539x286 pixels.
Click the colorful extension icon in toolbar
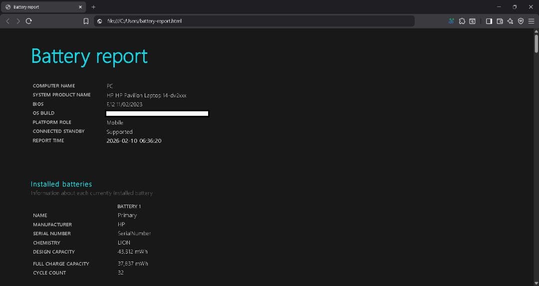click(x=452, y=21)
